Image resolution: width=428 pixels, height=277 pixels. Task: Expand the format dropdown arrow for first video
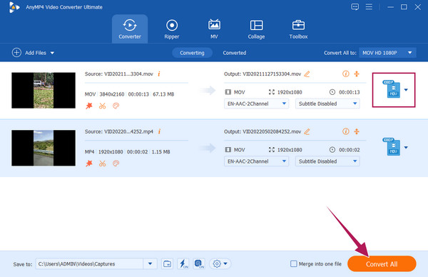(x=406, y=90)
